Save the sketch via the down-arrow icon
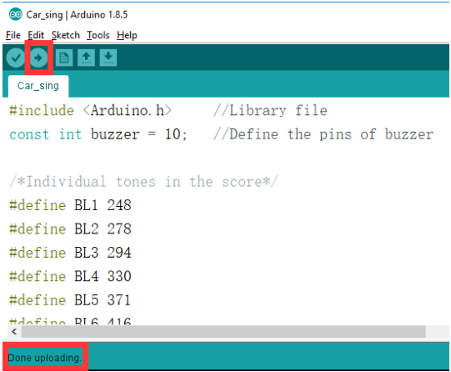Viewport: 451px width, 372px height. [x=108, y=58]
